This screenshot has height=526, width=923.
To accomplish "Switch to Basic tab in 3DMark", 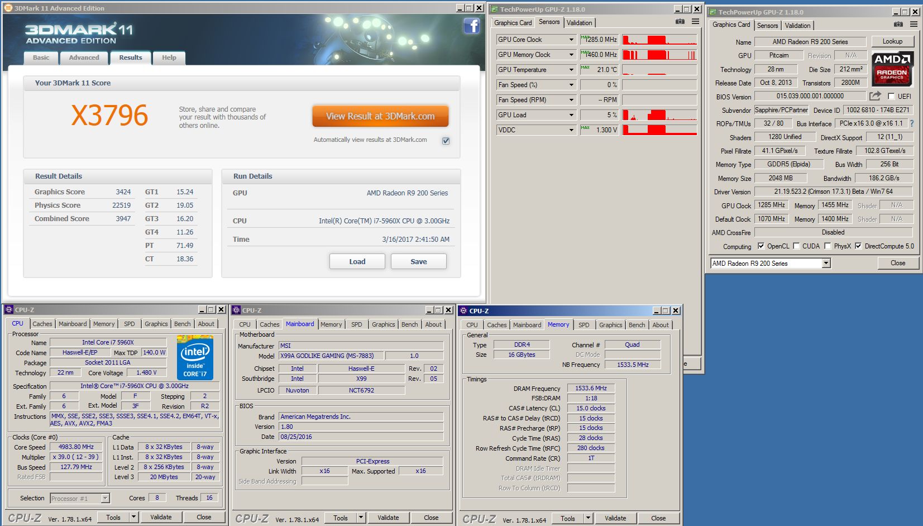I will click(x=41, y=58).
